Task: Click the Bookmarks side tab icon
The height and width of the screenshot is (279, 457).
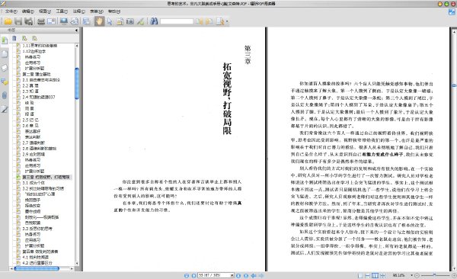Action: (5, 40)
